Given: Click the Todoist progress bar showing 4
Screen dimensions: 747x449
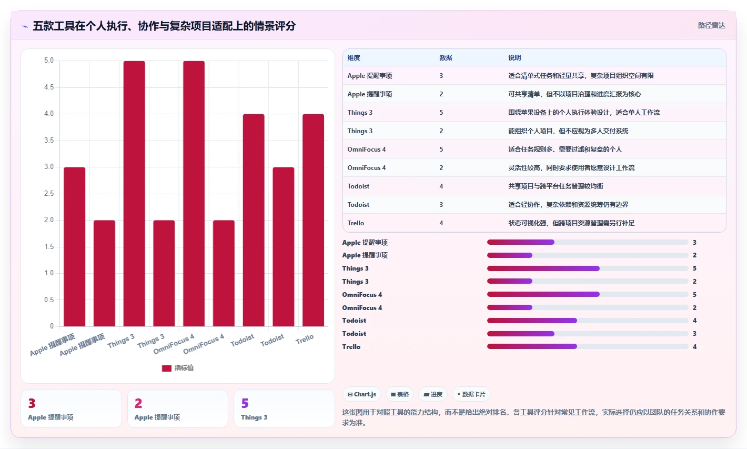Looking at the screenshot, I should (x=588, y=321).
